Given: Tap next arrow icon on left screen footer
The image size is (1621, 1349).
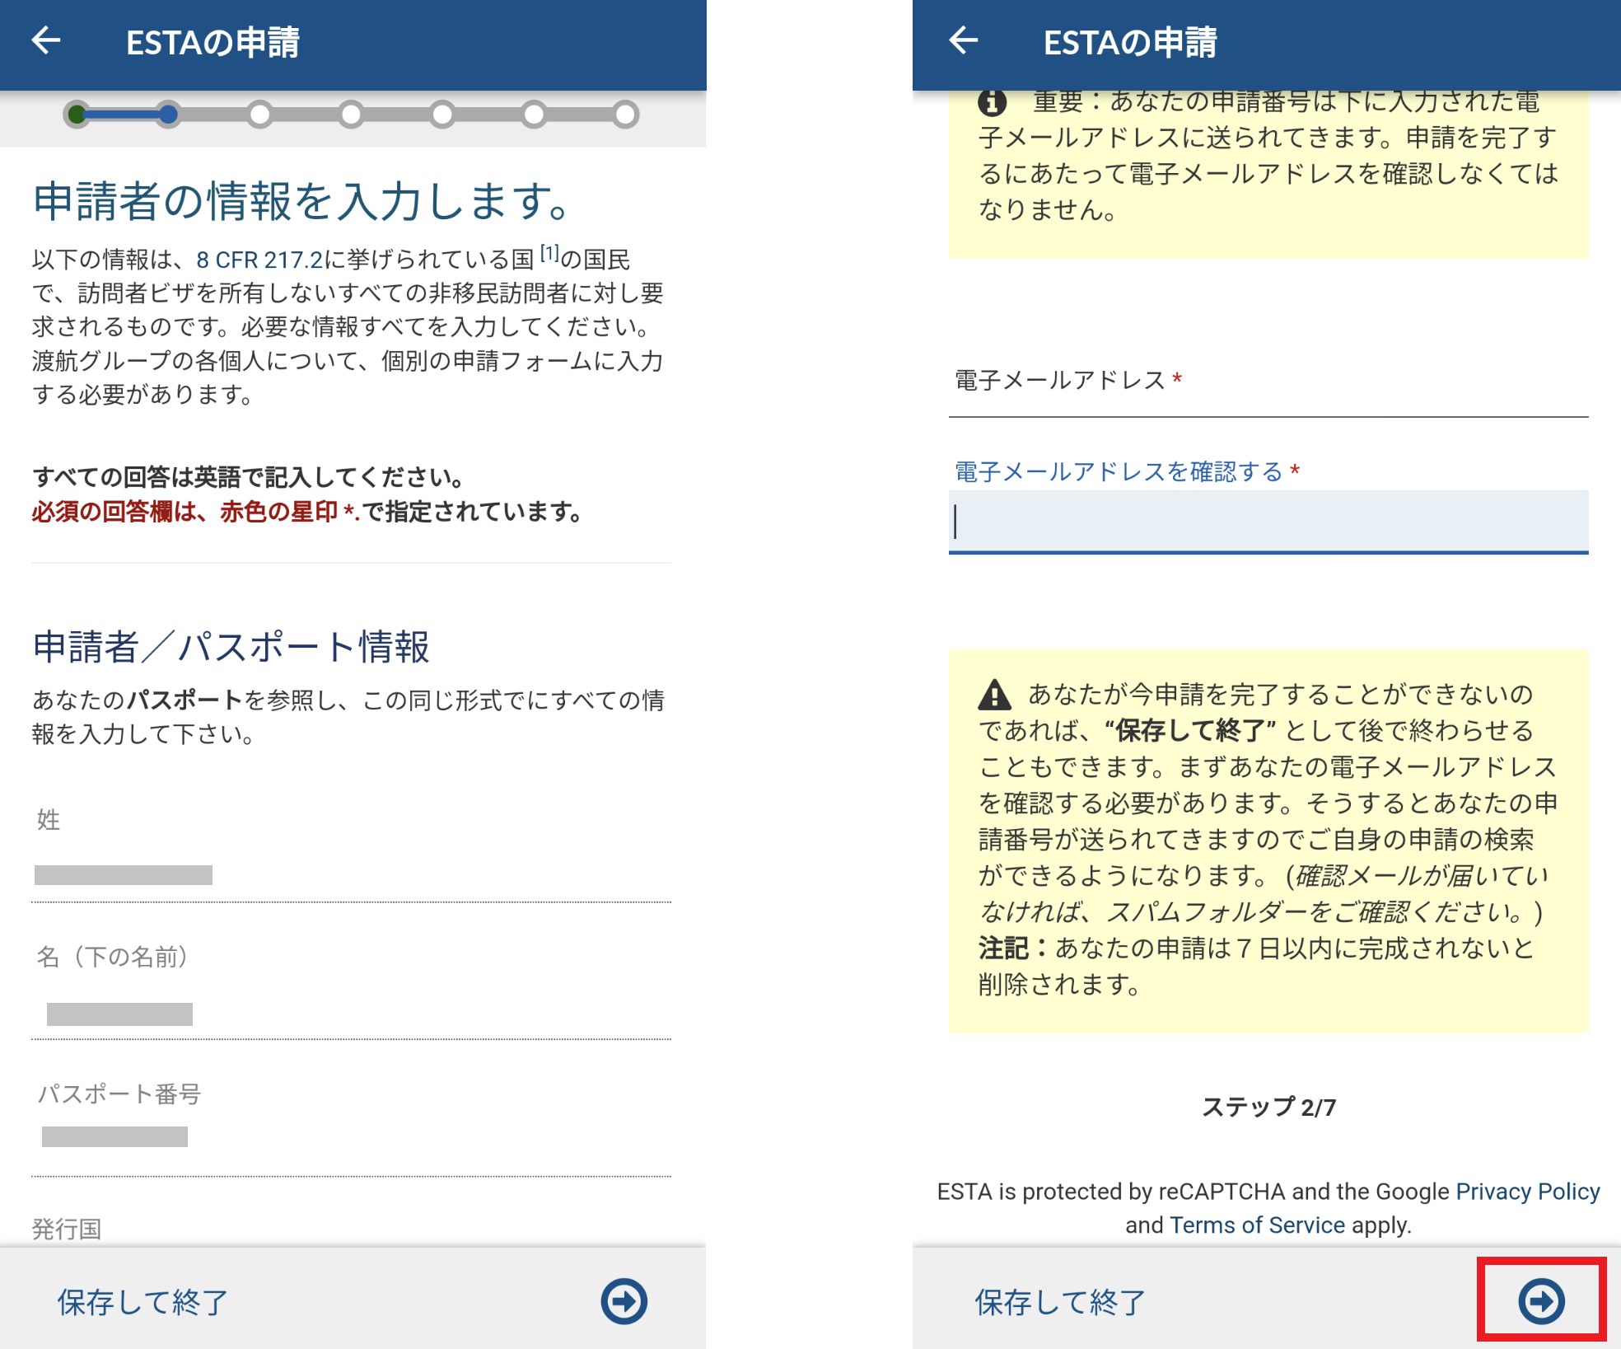Looking at the screenshot, I should (x=624, y=1301).
